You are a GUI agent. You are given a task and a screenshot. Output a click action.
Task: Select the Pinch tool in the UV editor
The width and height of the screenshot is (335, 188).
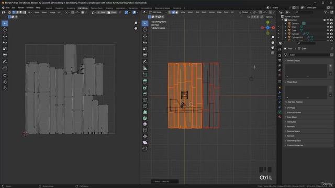[x=5, y=88]
